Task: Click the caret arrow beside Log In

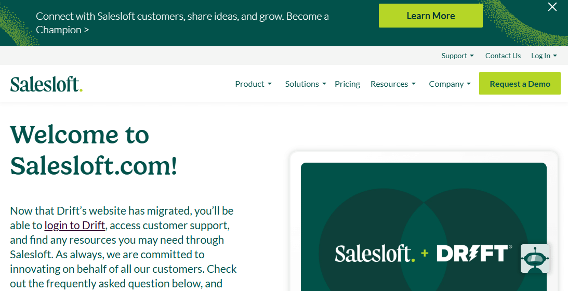Action: pos(555,56)
